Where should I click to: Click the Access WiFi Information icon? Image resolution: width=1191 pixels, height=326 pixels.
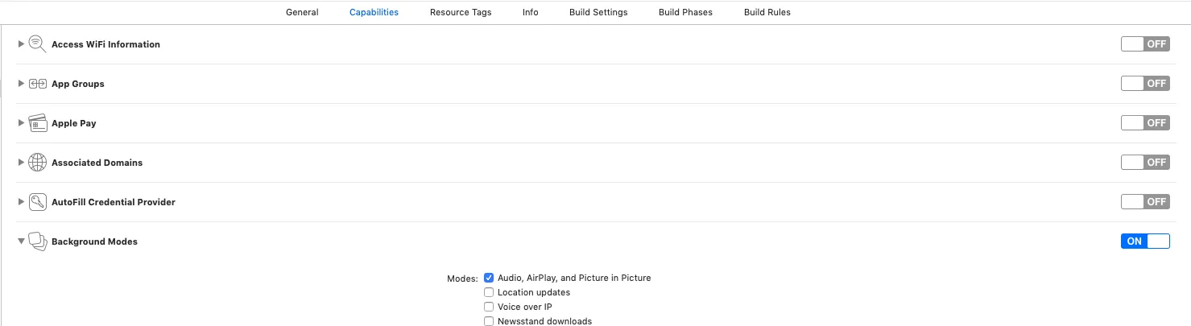[x=38, y=44]
